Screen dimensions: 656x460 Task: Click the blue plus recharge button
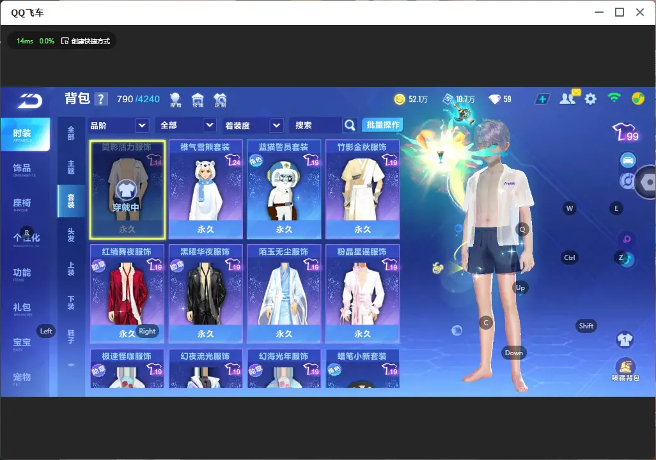542,99
